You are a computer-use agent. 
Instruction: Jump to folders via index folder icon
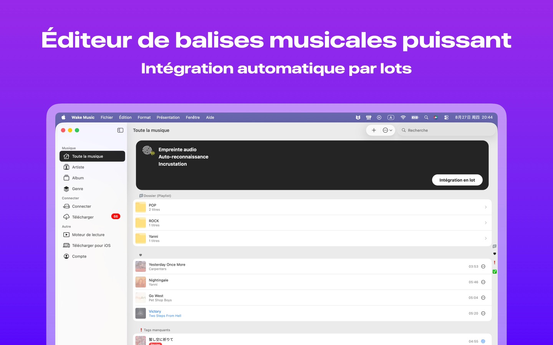click(x=495, y=246)
